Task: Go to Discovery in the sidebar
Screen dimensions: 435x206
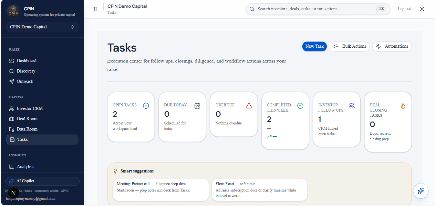Action: pos(42,71)
